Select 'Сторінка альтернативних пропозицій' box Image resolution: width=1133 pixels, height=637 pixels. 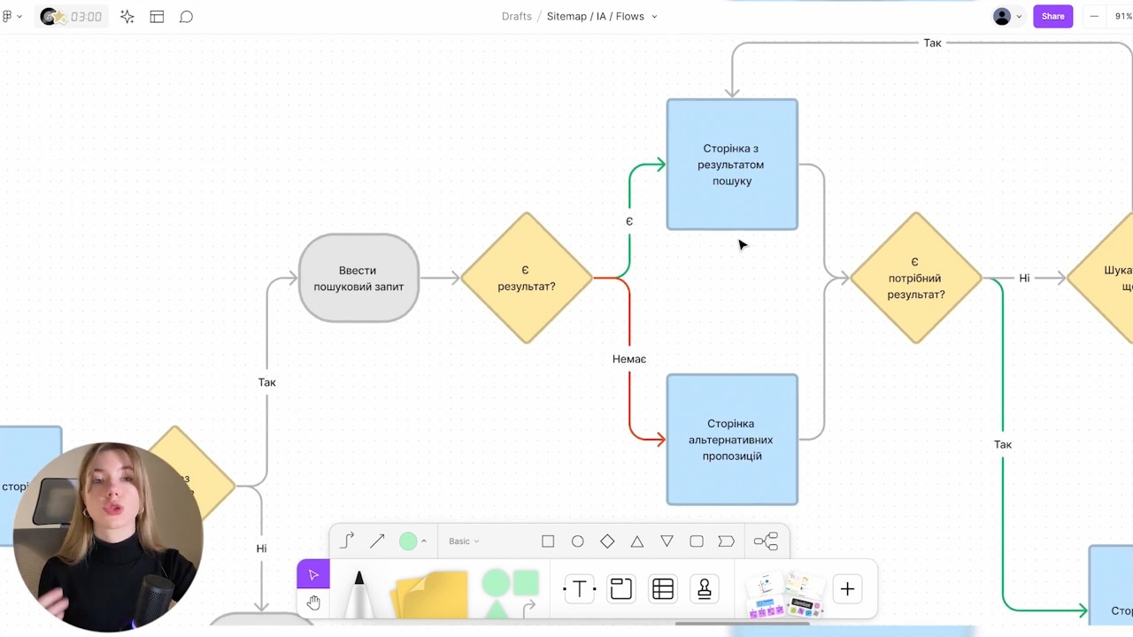click(732, 440)
